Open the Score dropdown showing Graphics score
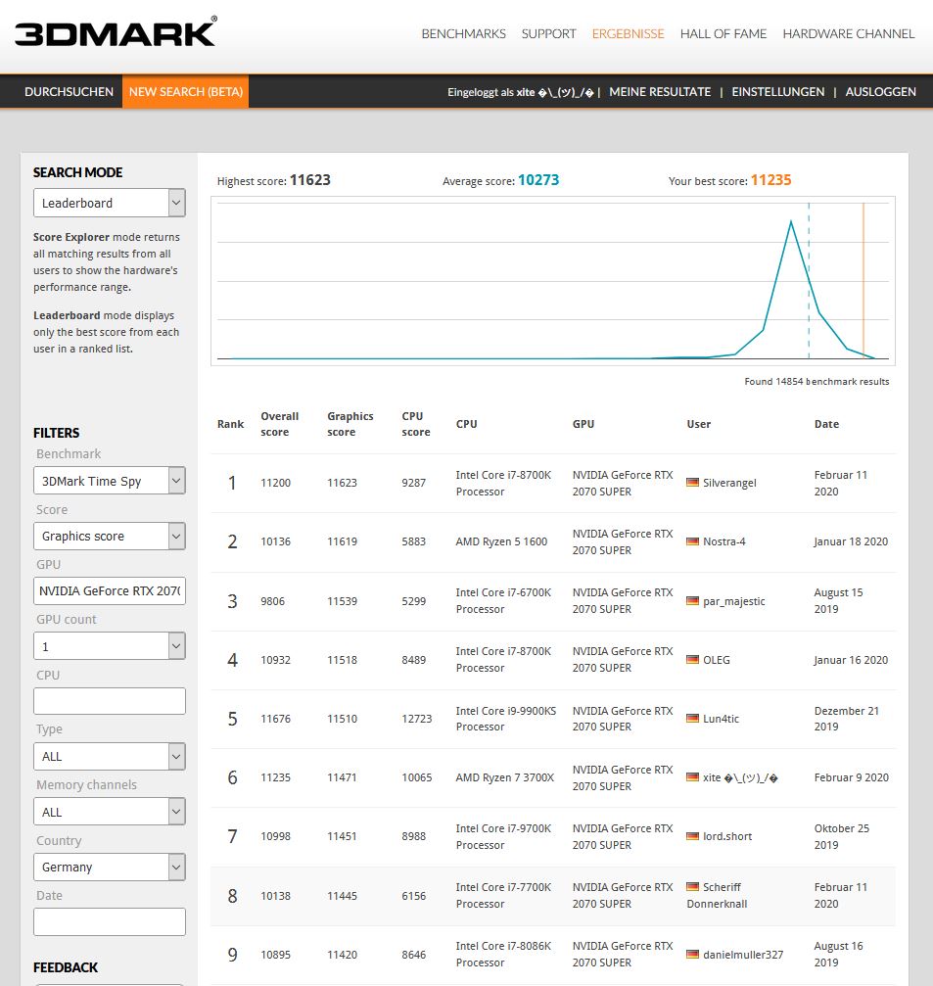 (x=110, y=536)
